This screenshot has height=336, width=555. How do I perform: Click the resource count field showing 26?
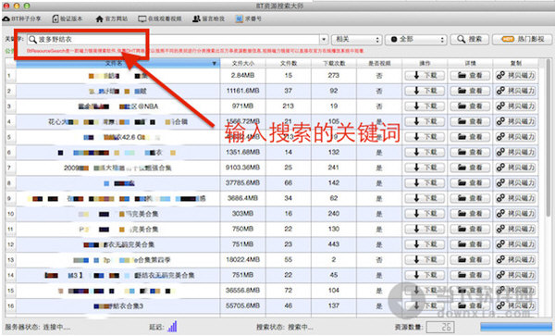[440, 327]
